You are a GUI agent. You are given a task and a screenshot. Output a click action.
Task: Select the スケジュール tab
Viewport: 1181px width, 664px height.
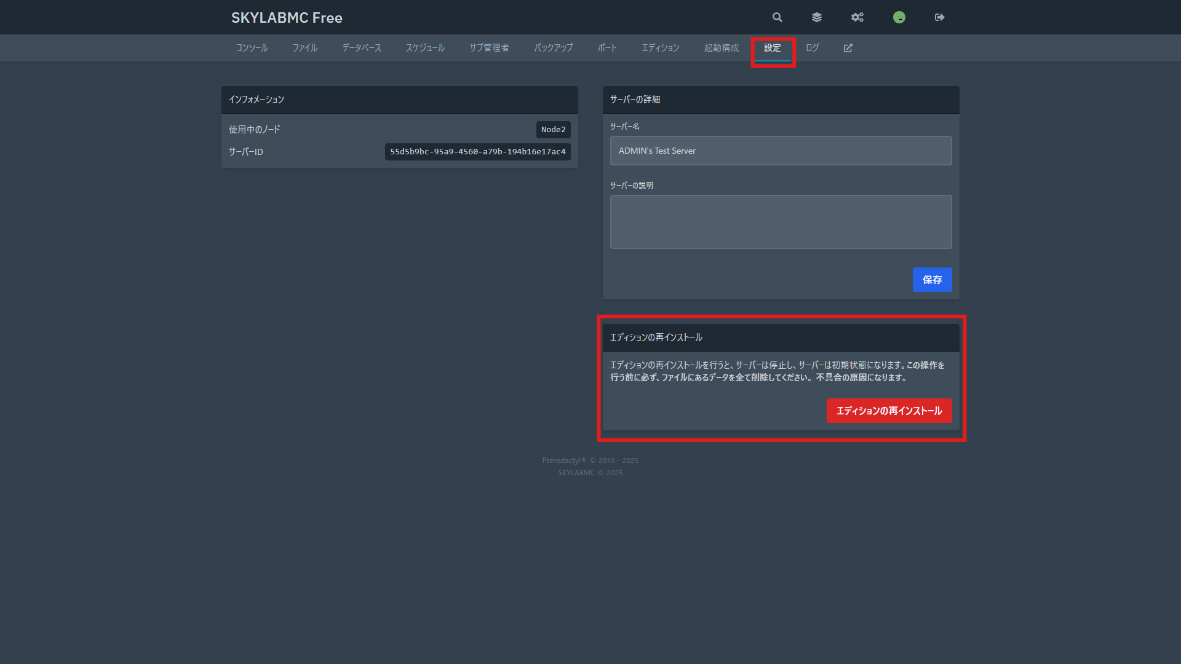click(425, 48)
